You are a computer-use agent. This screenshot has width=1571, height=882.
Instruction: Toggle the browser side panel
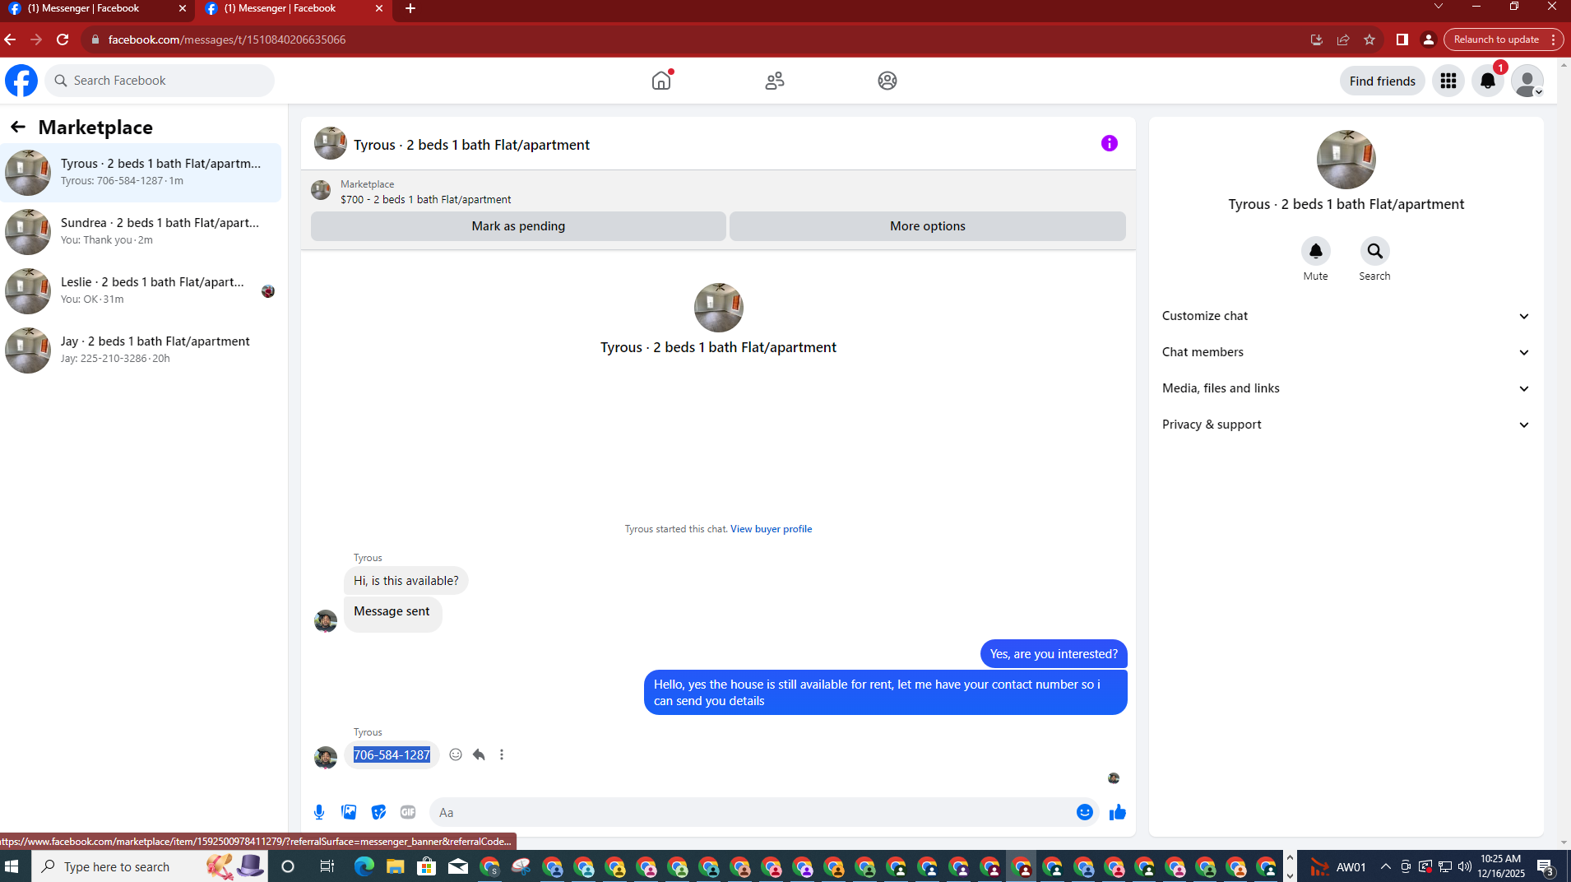[x=1402, y=39]
